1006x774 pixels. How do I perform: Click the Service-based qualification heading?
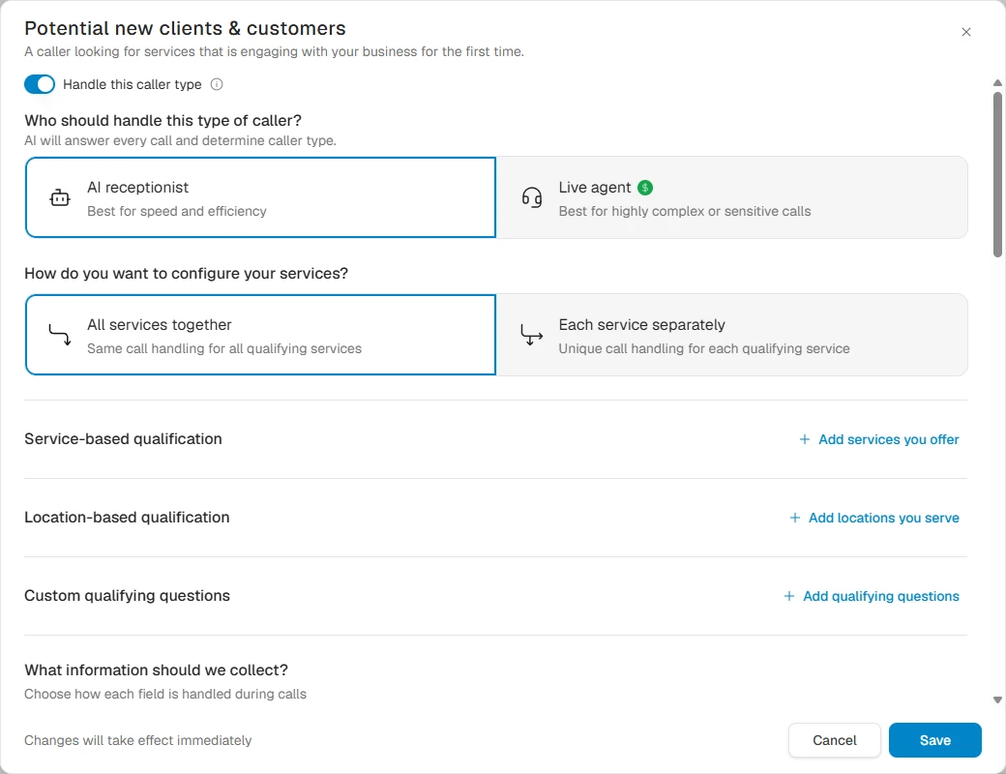(x=123, y=439)
